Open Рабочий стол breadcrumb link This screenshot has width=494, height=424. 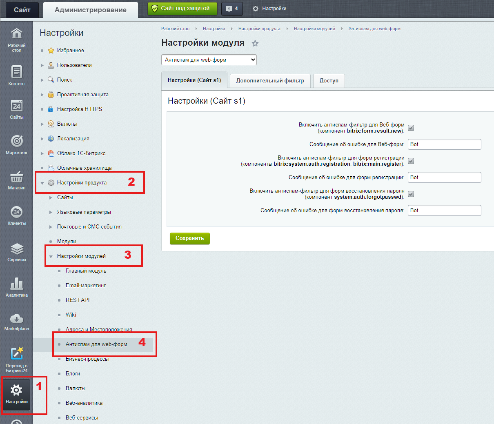point(175,29)
